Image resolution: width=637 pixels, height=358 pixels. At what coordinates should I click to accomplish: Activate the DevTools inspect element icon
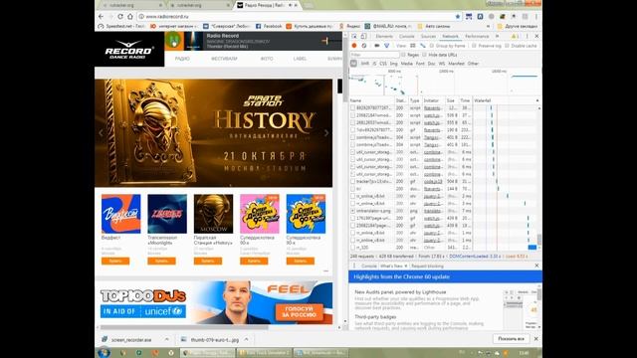354,36
